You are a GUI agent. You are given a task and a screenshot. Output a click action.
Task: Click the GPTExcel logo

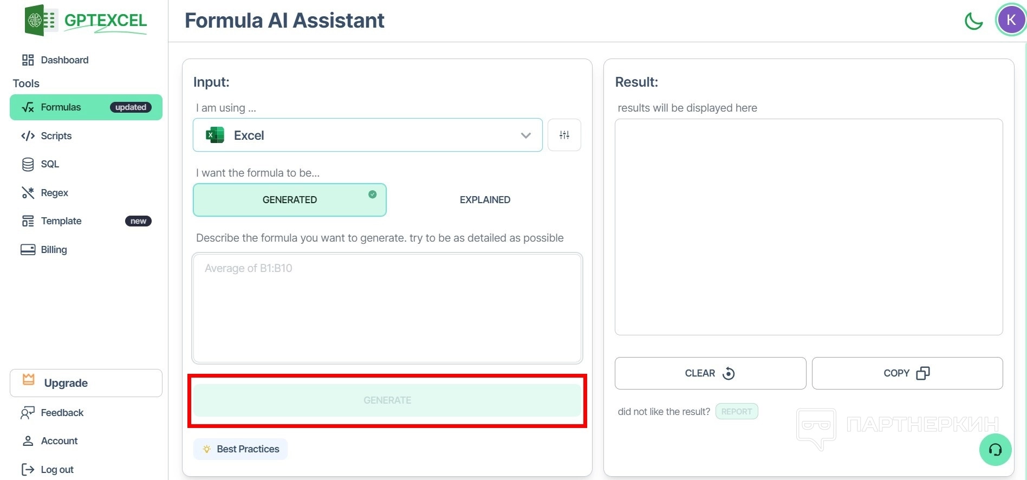[x=87, y=21]
